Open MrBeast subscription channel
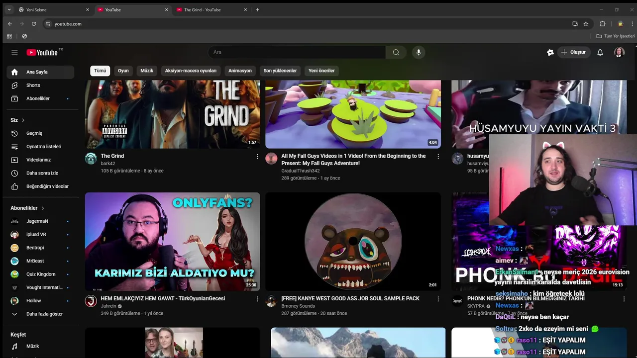This screenshot has height=358, width=637. tap(40, 261)
